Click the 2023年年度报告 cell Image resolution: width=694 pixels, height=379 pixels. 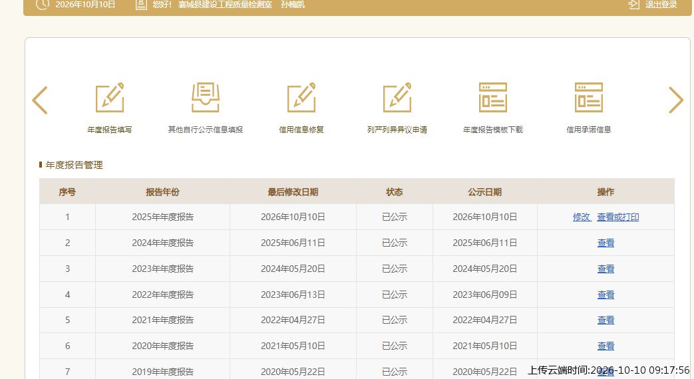(x=162, y=269)
